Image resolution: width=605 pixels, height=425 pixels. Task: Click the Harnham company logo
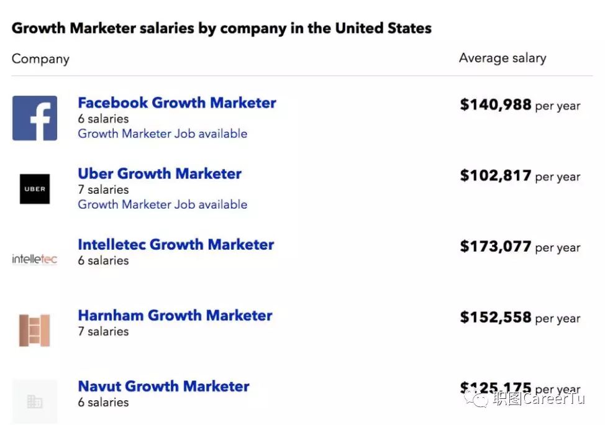[x=35, y=330]
